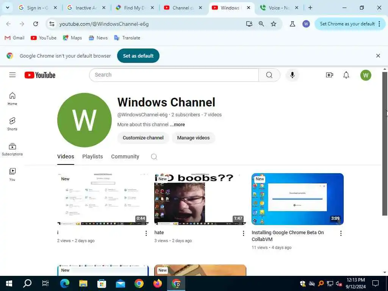Switch to the Sign in browser tab
The image size is (388, 291).
coord(37,8)
